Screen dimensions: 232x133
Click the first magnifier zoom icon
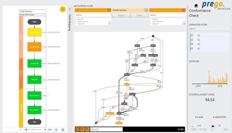point(82,129)
